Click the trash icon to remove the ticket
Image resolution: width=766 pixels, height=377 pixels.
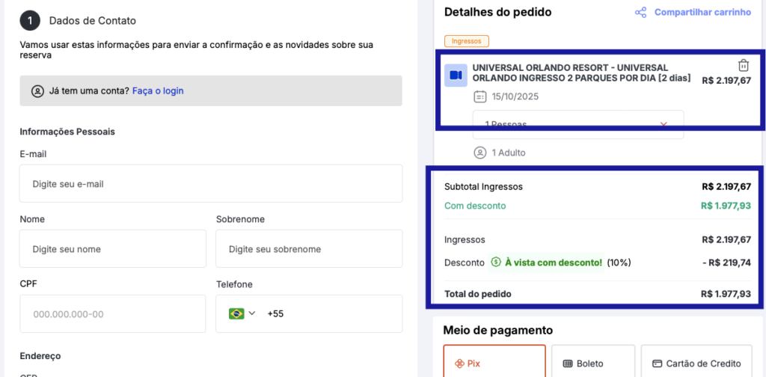point(743,65)
